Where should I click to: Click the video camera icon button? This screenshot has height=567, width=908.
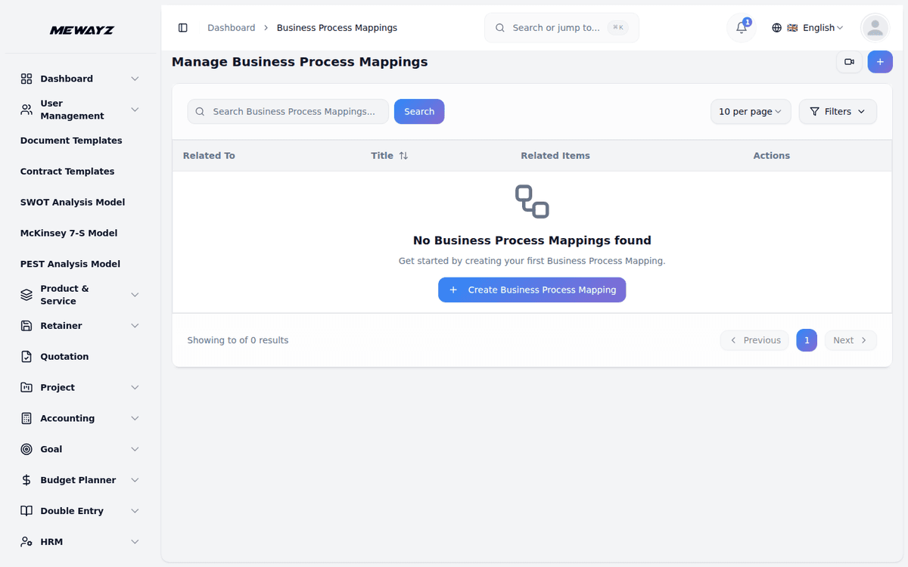[x=849, y=62]
